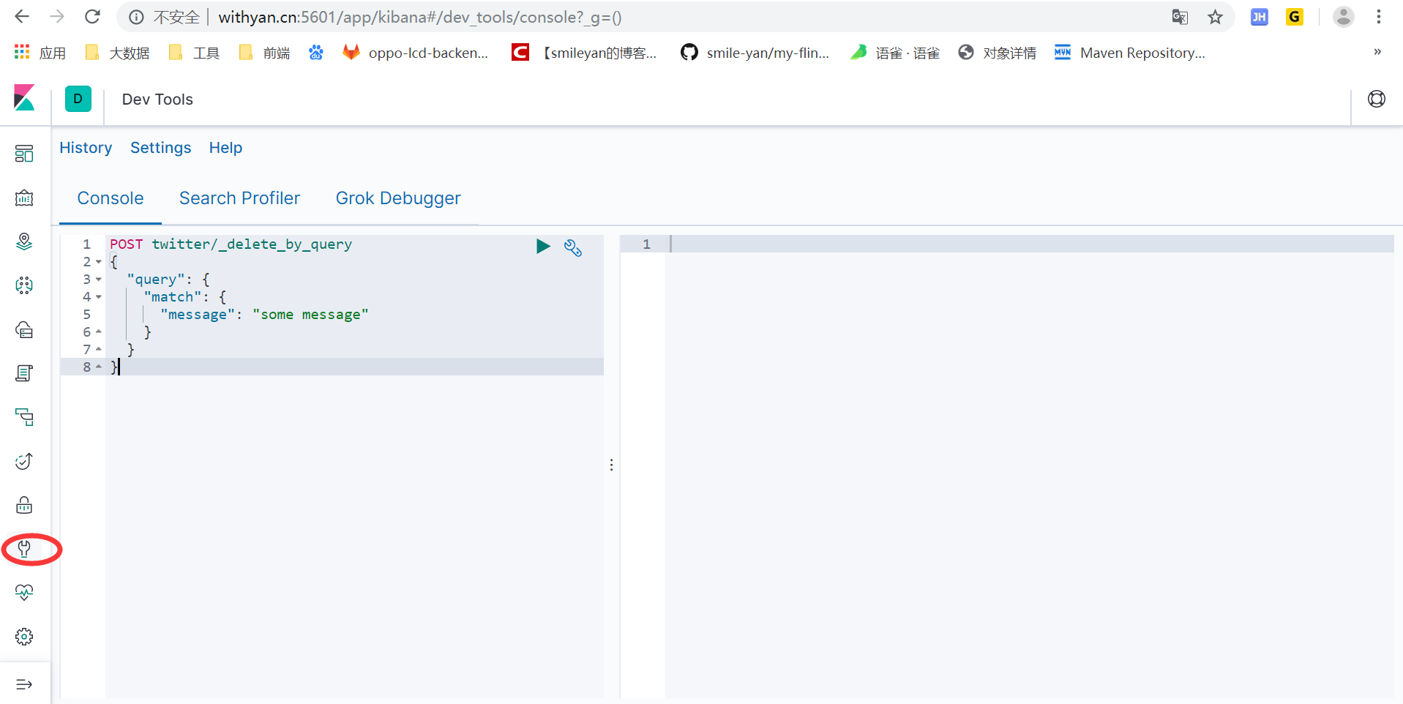Send the request with the green play button
Screen dimensions: 1403x704
coord(543,247)
